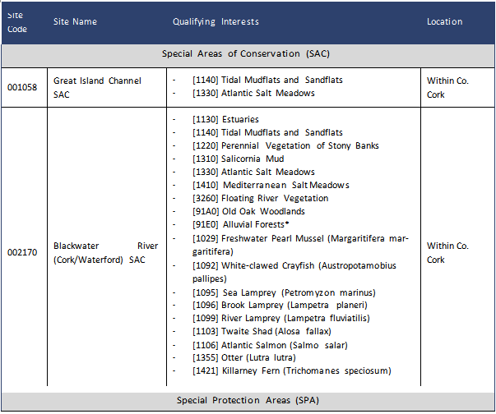Click the "[1421] Killarney Fern" entry
The width and height of the screenshot is (496, 414).
click(x=291, y=370)
